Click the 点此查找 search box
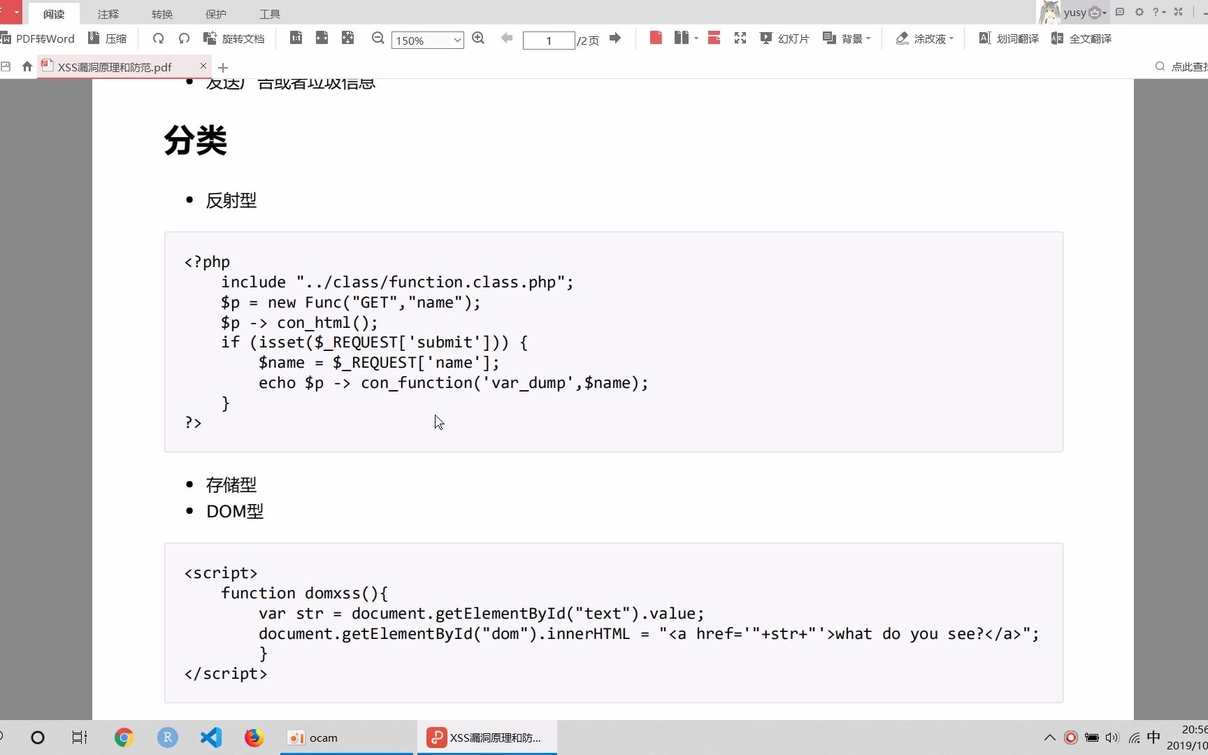Viewport: 1208px width, 755px height. [1181, 66]
